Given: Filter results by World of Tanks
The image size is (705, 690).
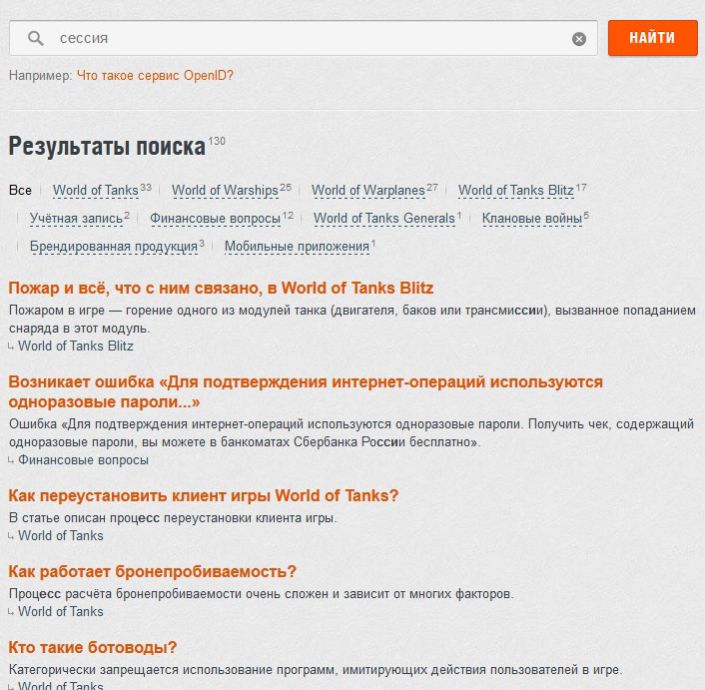Looking at the screenshot, I should 95,190.
